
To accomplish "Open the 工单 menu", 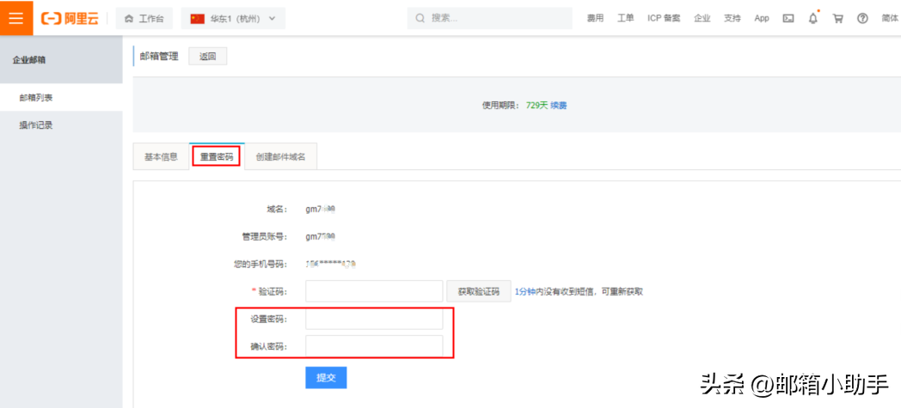I will pos(626,18).
